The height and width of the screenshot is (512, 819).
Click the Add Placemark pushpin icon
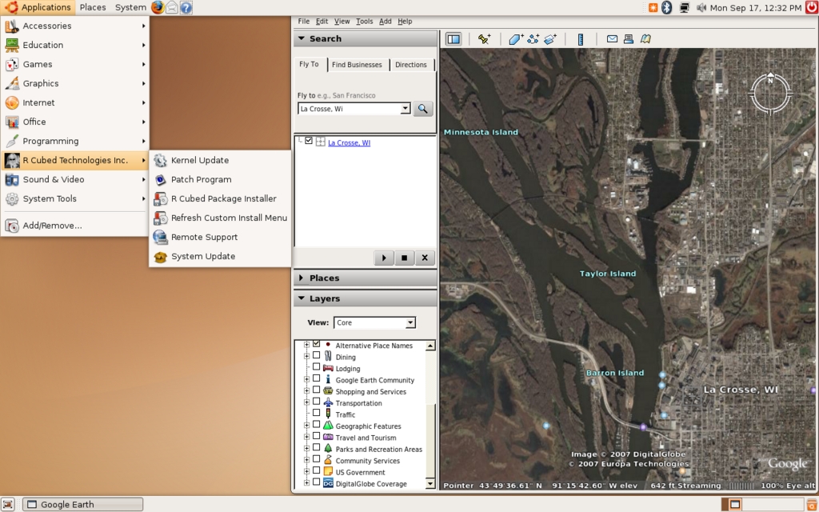pyautogui.click(x=484, y=38)
